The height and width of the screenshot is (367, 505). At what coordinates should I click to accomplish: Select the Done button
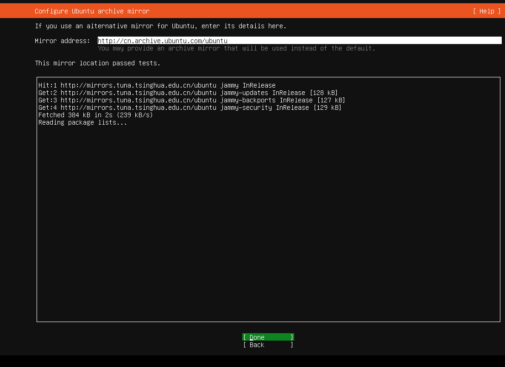click(268, 337)
